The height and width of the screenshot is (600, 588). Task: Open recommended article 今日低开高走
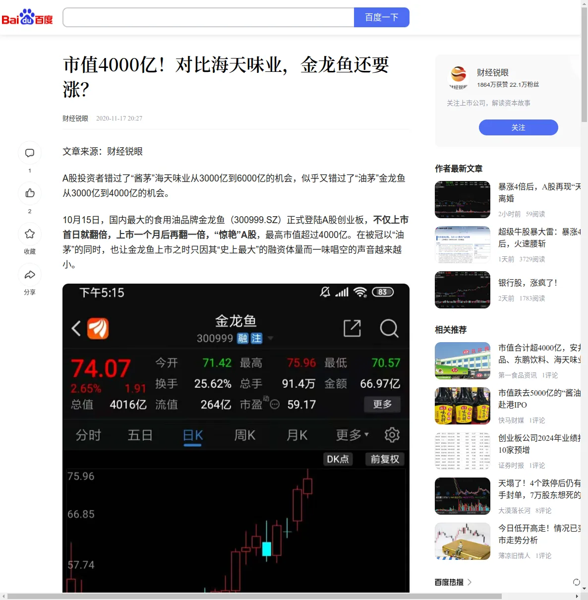coord(539,534)
